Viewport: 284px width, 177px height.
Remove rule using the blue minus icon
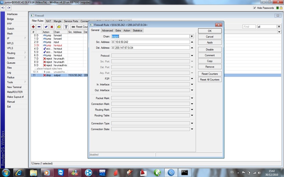click(39, 27)
